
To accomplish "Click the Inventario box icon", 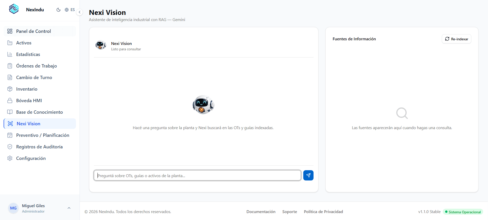I will tap(10, 89).
